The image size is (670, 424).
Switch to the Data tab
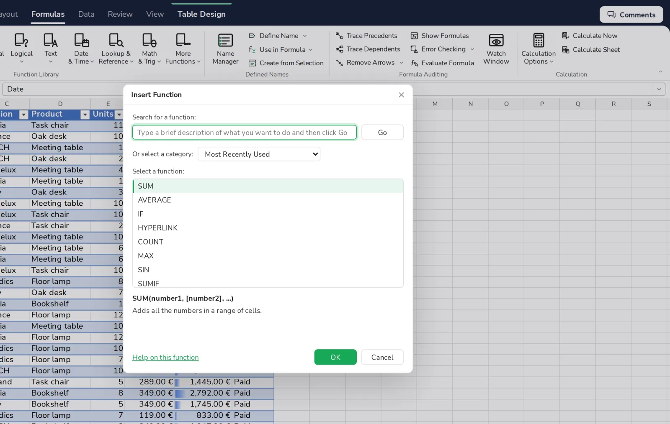pos(86,14)
